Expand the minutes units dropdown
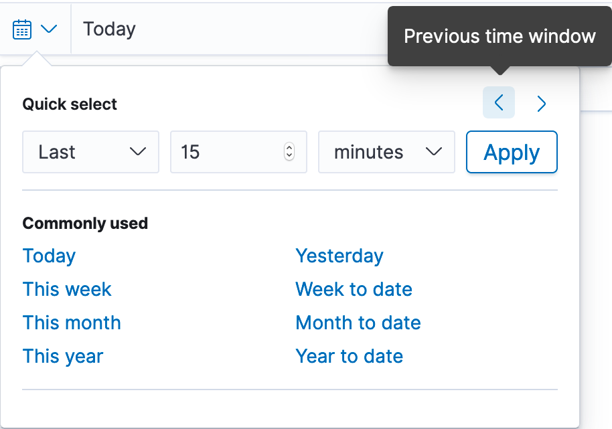This screenshot has width=612, height=429. coord(386,152)
